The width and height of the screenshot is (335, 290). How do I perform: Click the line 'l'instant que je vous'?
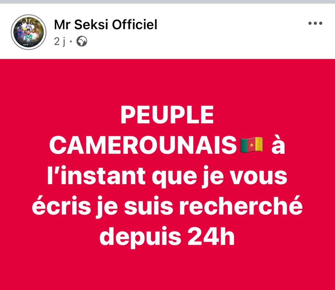(x=167, y=176)
